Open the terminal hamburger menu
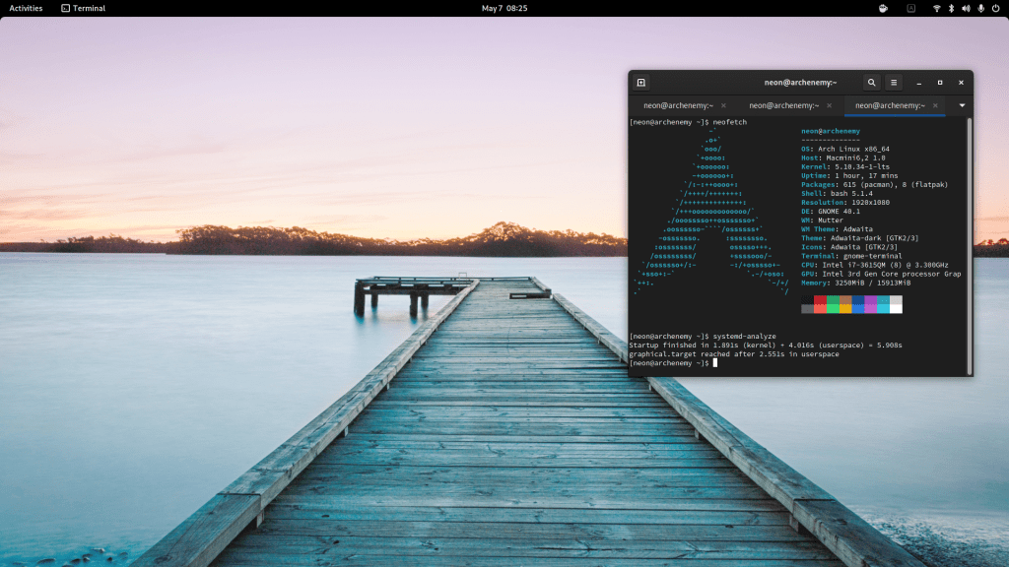The height and width of the screenshot is (567, 1009). (x=894, y=83)
